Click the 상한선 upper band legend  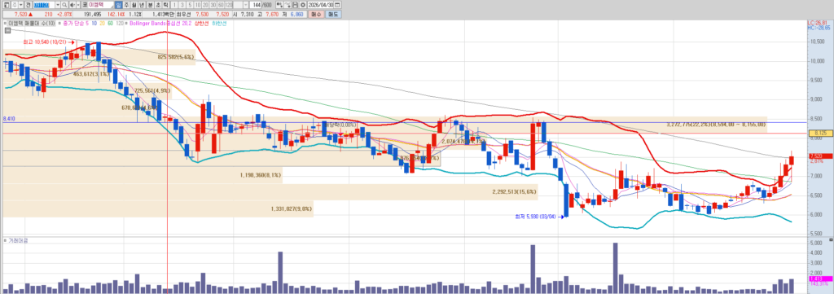pos(202,24)
